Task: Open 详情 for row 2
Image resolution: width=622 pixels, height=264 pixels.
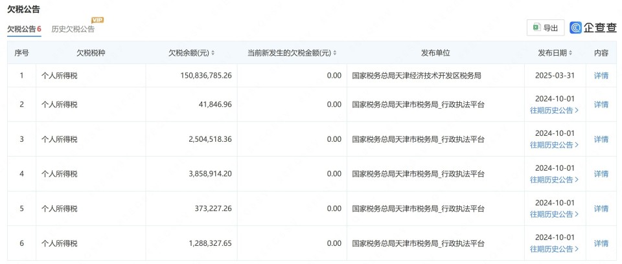Action: coord(601,105)
